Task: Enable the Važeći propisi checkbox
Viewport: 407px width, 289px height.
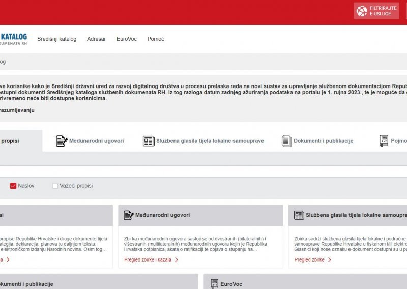Action: 55,186
